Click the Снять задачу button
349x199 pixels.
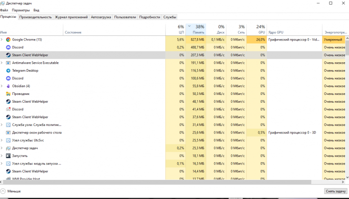point(336,191)
